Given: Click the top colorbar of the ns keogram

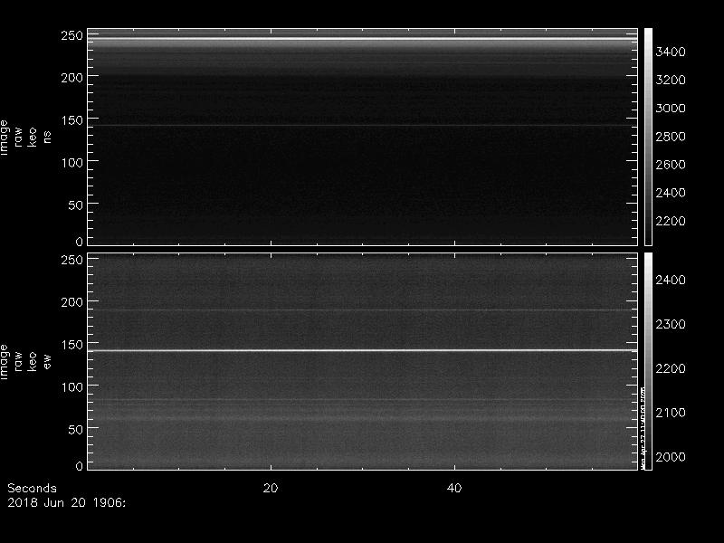Looking at the screenshot, I should pyautogui.click(x=648, y=137).
